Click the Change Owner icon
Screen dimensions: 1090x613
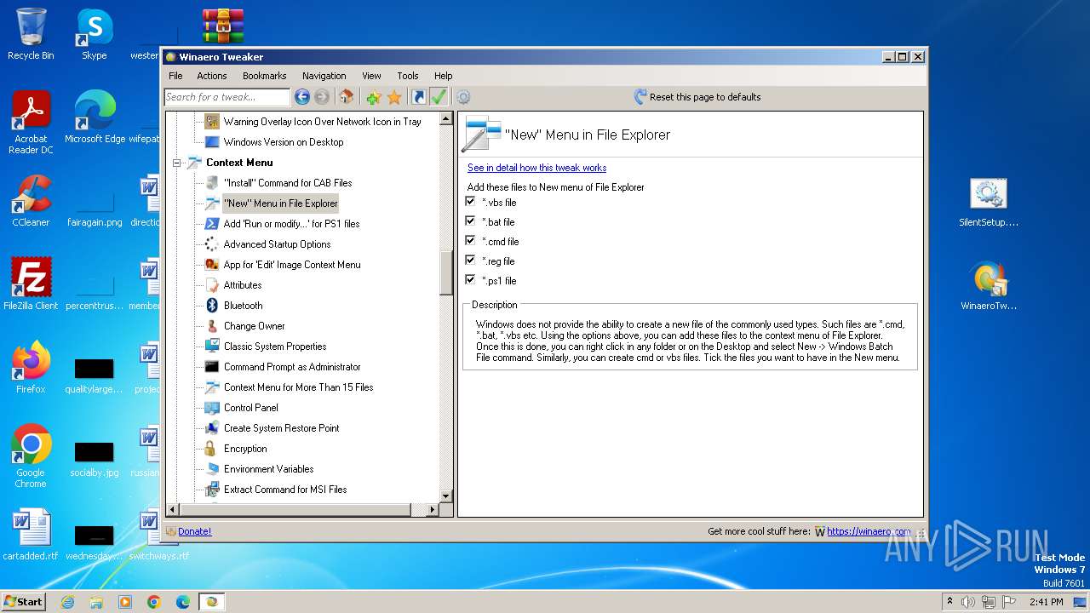tap(212, 326)
